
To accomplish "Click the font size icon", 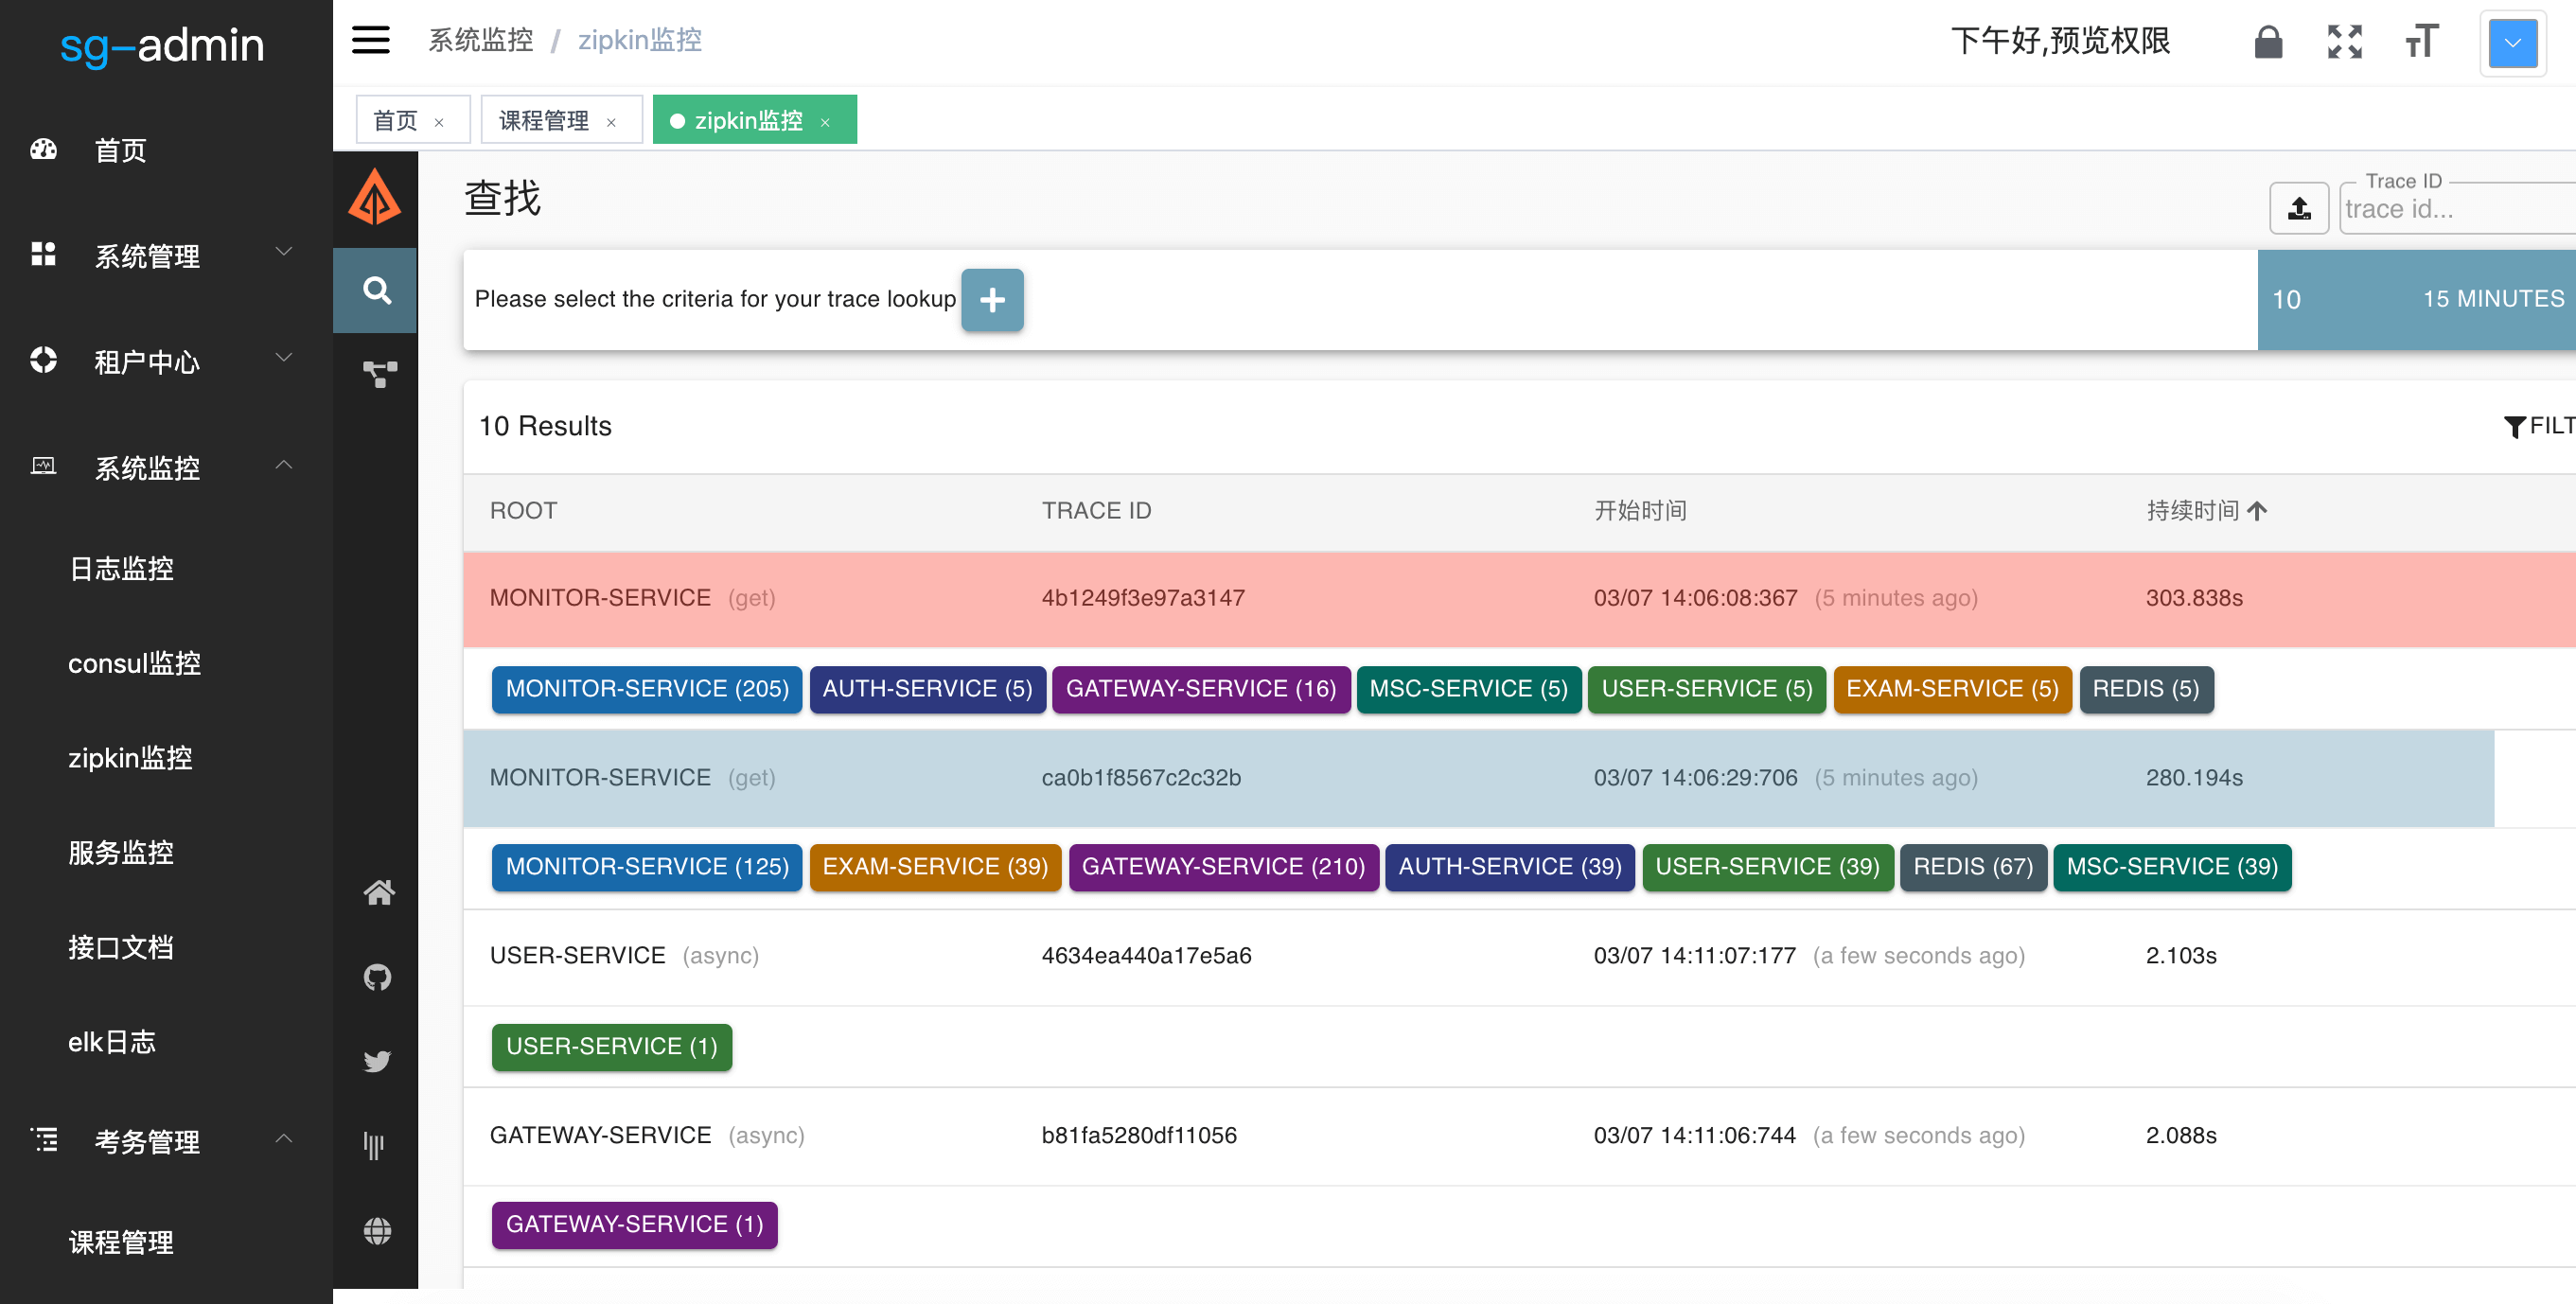I will tap(2421, 42).
